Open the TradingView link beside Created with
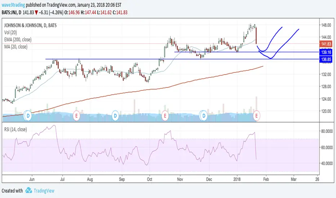Screen dimensions: 336x198 (44, 191)
